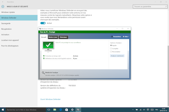The image size is (169, 112).
Task: Close the Windows Defender window
Action: coord(128,29)
